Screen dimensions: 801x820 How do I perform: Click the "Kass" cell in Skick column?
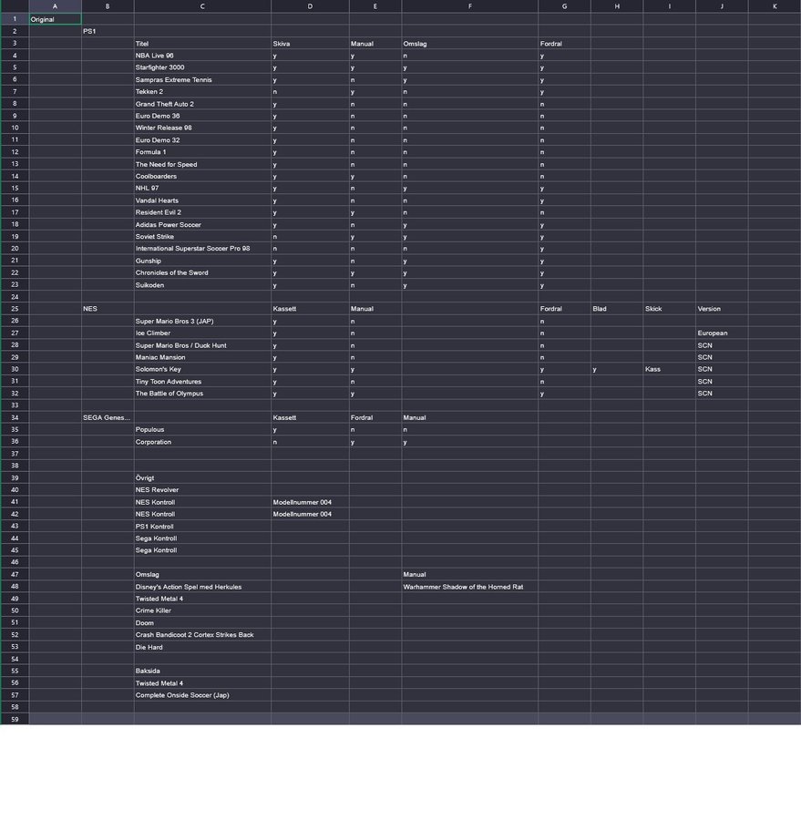coord(669,369)
